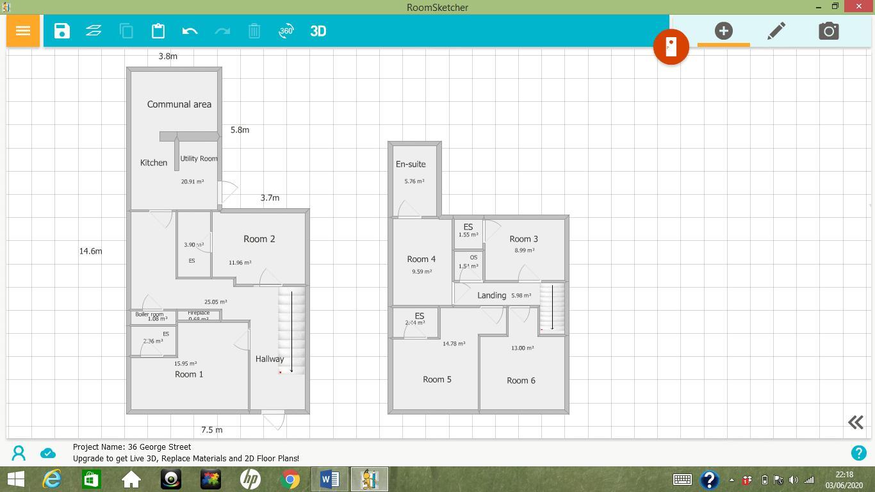The width and height of the screenshot is (875, 492).
Task: Select the add (plus) mode tab
Action: [723, 31]
